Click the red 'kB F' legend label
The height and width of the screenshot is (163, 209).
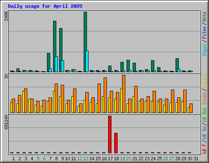coord(205,148)
